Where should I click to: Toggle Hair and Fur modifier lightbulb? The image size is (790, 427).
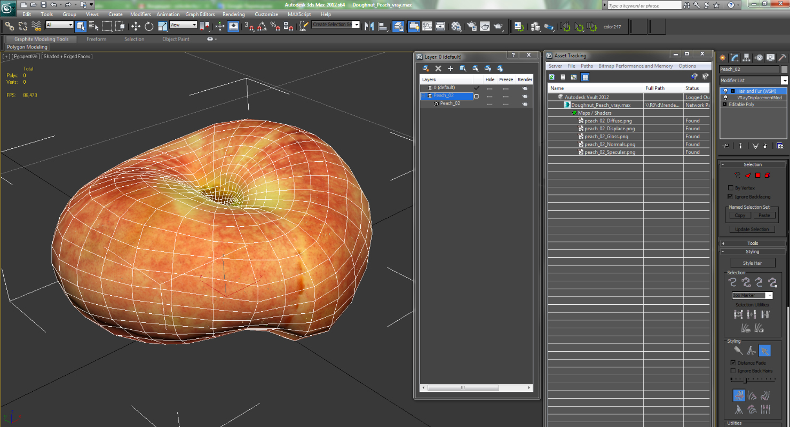click(x=725, y=91)
